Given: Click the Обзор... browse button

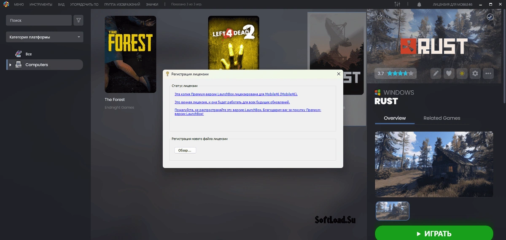Looking at the screenshot, I should pos(185,150).
